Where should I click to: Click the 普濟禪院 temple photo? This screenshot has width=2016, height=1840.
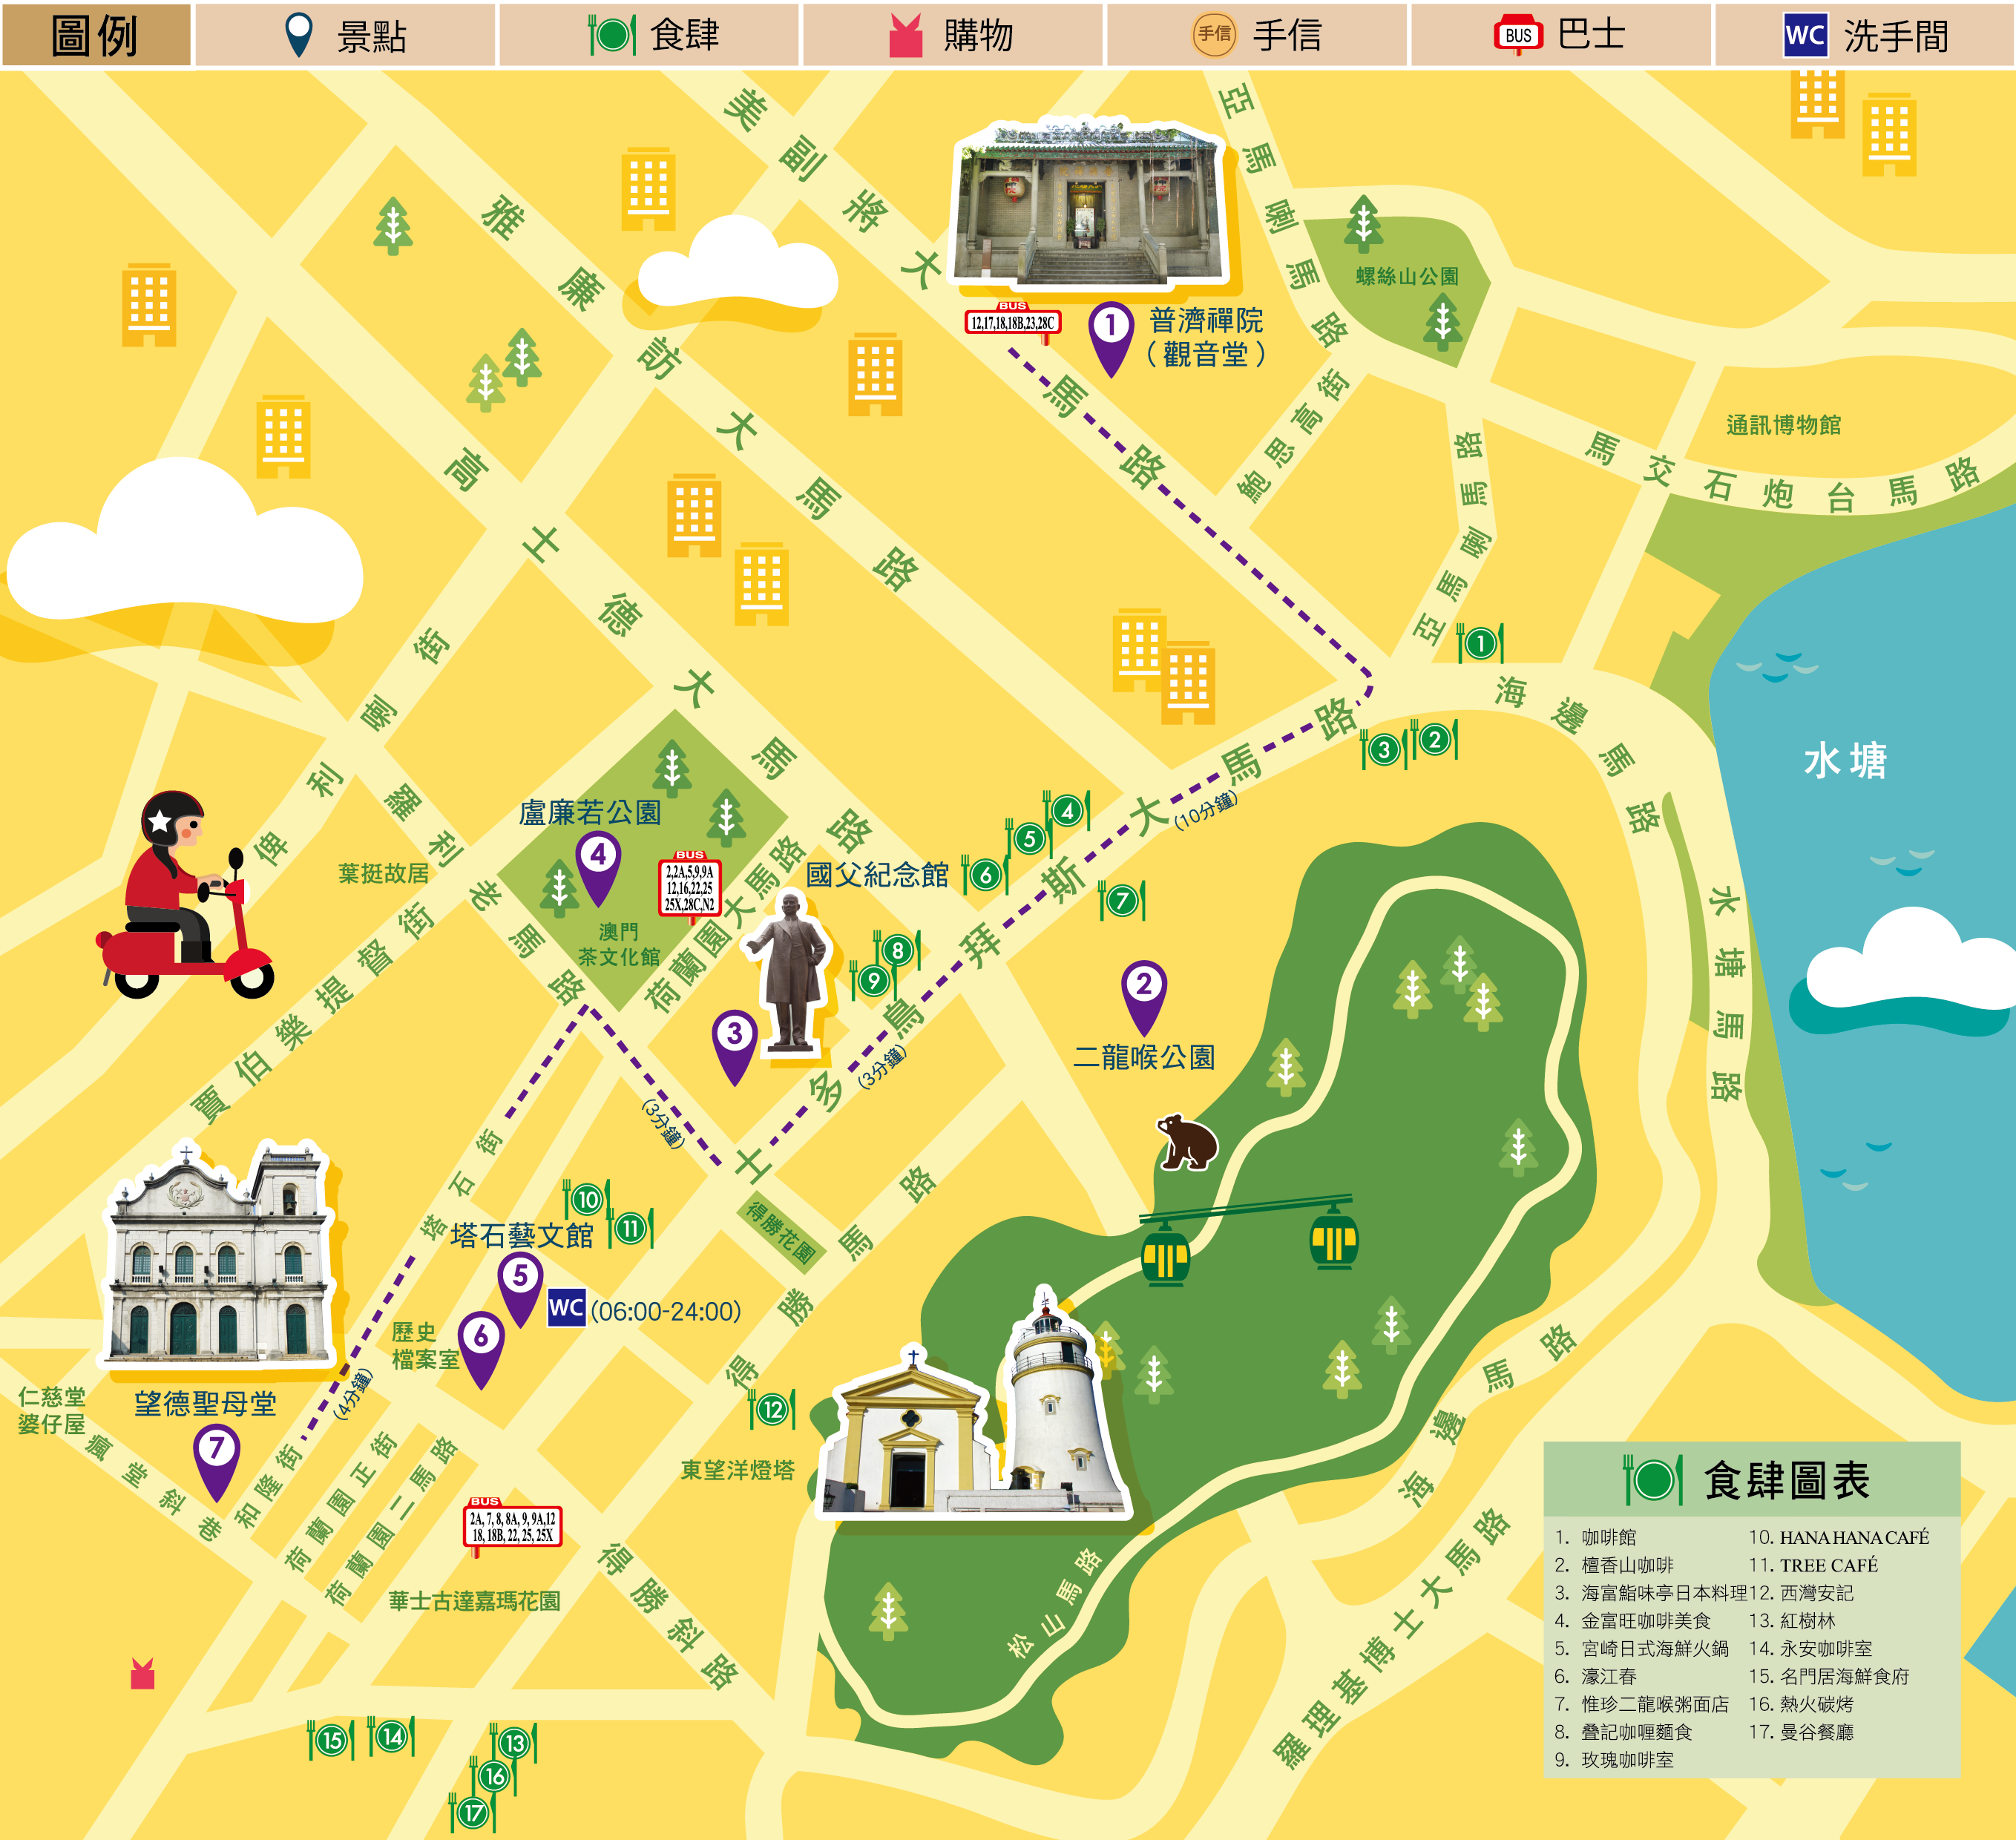[1087, 205]
